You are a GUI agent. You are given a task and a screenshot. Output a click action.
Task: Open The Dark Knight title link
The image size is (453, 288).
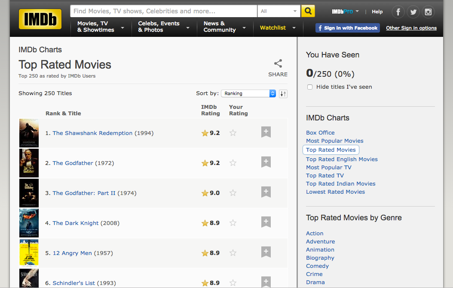pos(75,223)
